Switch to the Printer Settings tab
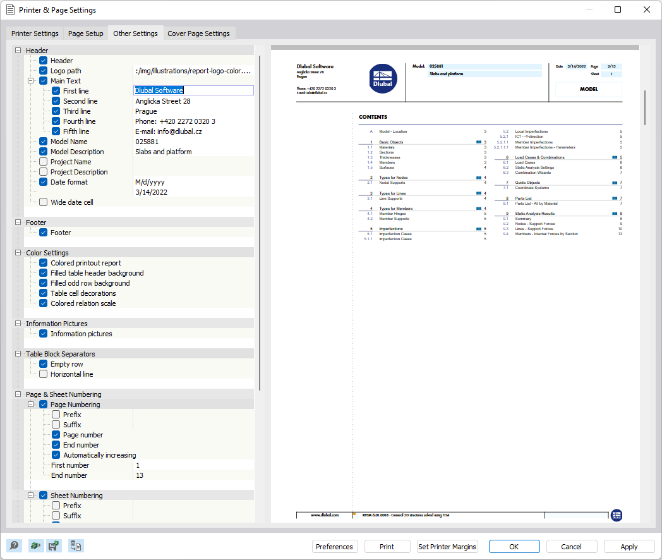The image size is (662, 560). [35, 33]
